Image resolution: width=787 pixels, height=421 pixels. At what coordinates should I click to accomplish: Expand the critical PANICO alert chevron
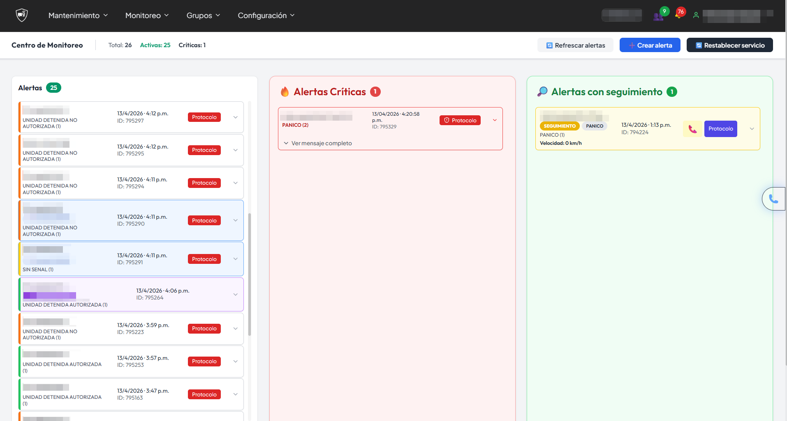(495, 120)
